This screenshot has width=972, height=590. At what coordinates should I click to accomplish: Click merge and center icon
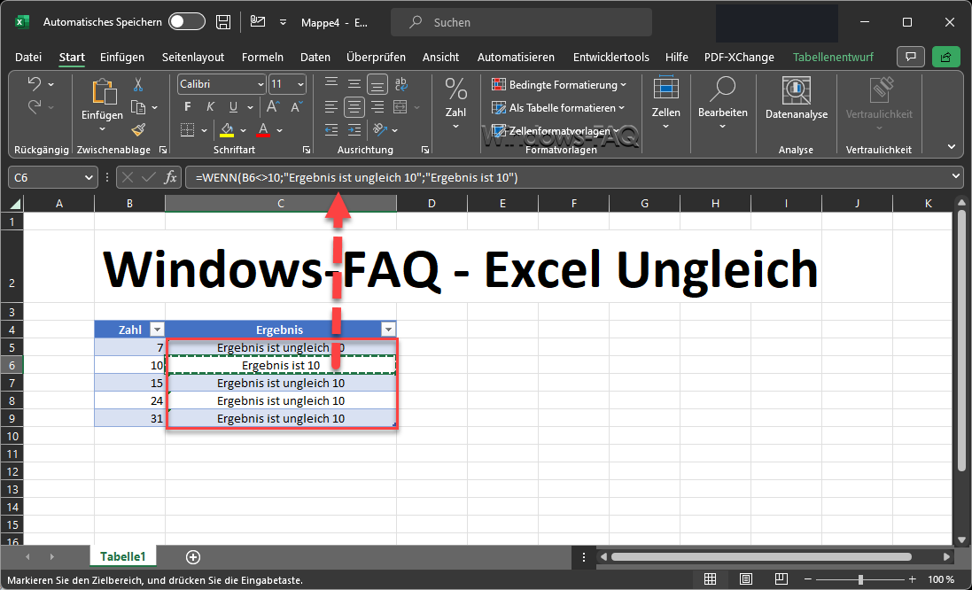tap(400, 107)
